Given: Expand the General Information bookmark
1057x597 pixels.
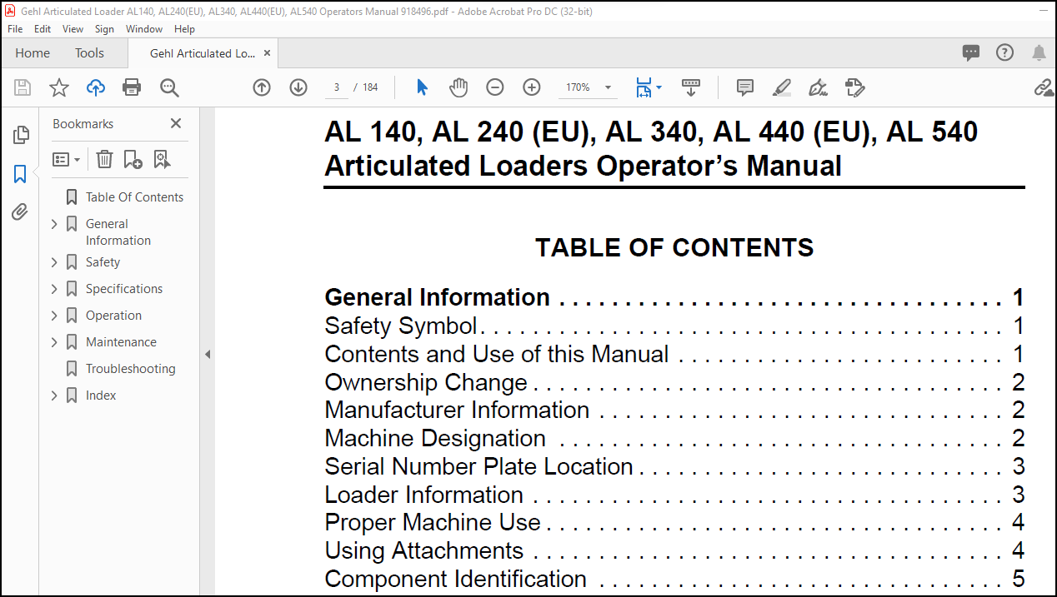Looking at the screenshot, I should coord(55,224).
